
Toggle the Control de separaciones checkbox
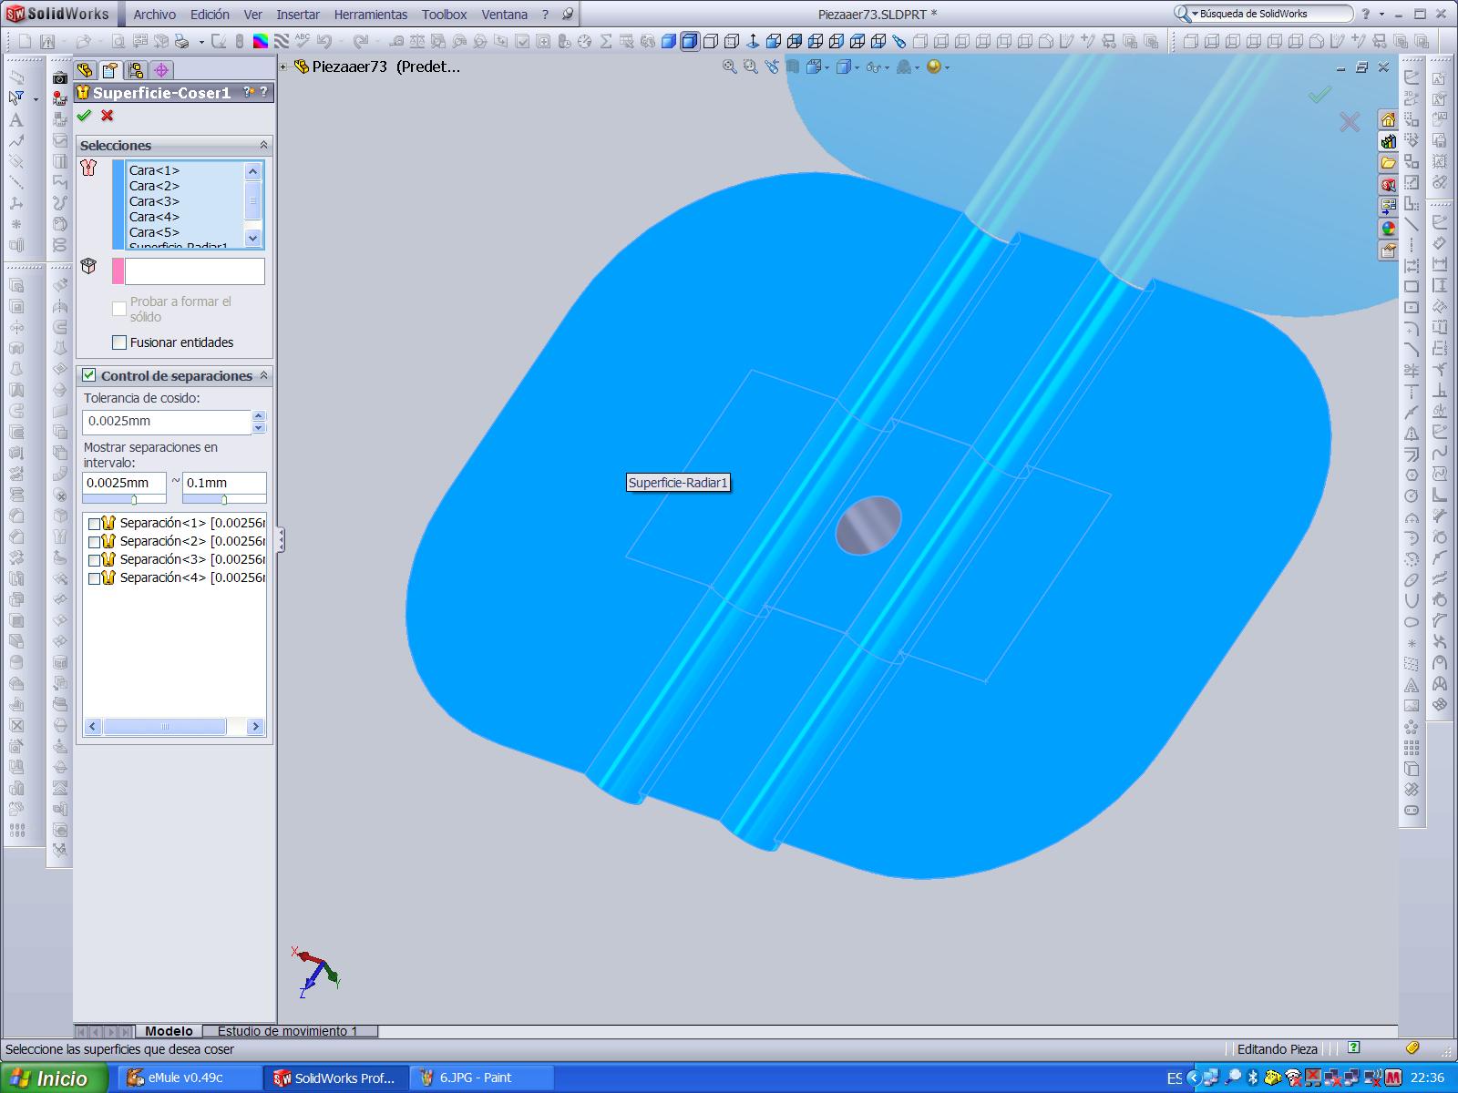(x=88, y=375)
